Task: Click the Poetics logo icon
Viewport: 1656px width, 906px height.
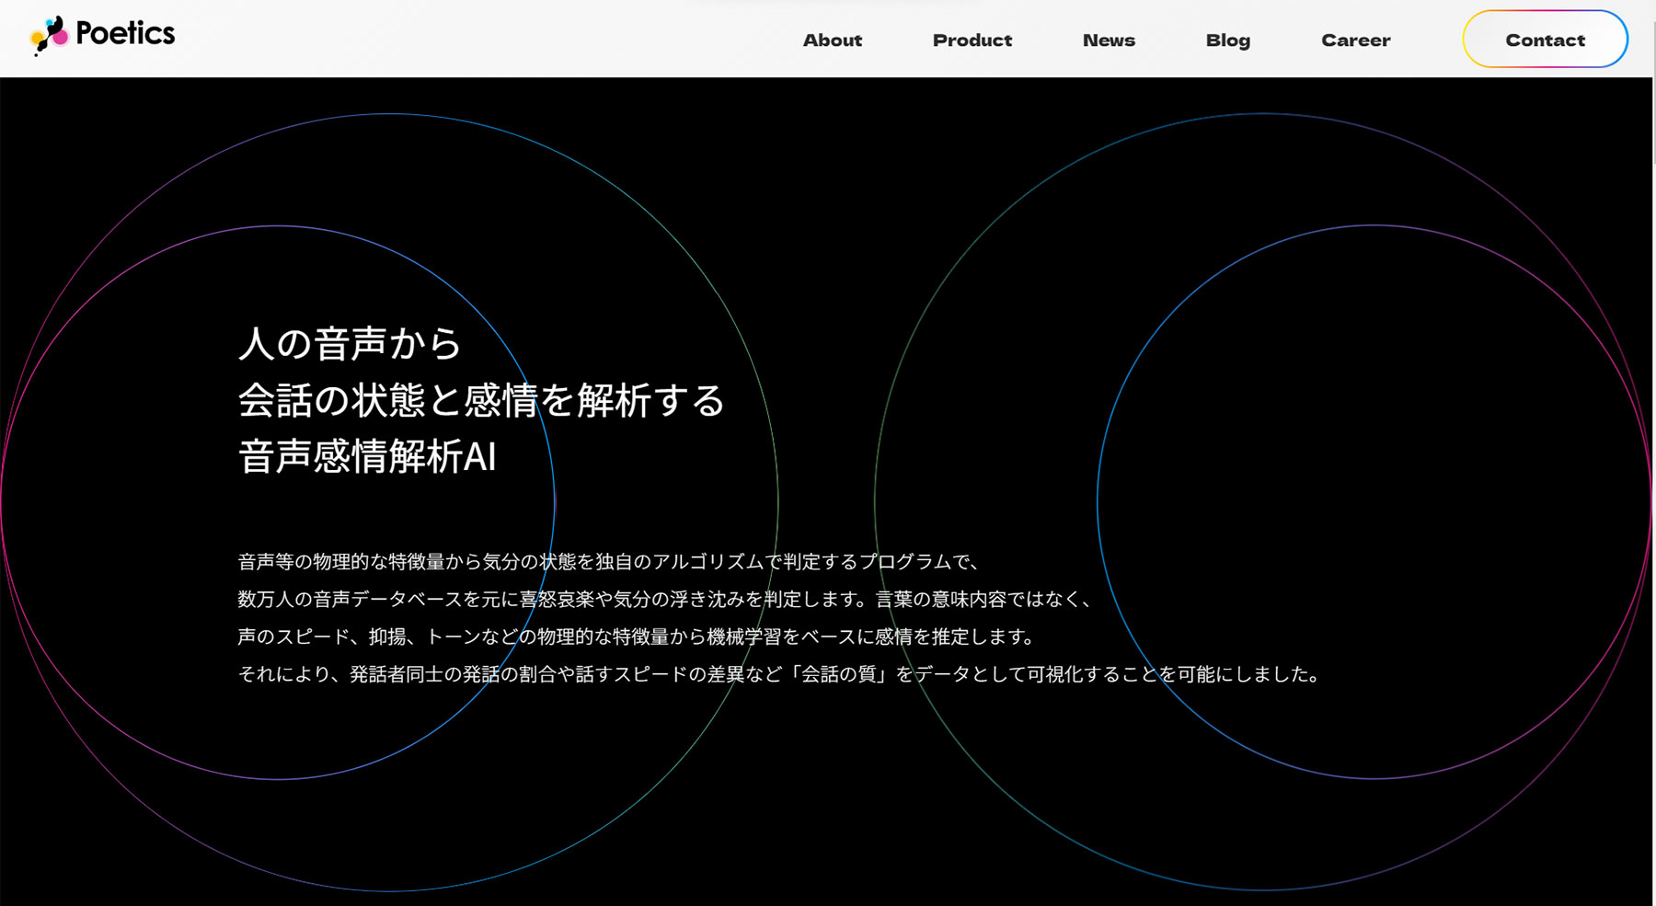Action: (x=49, y=35)
